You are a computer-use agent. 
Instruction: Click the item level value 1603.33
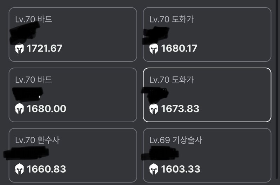point(181,169)
